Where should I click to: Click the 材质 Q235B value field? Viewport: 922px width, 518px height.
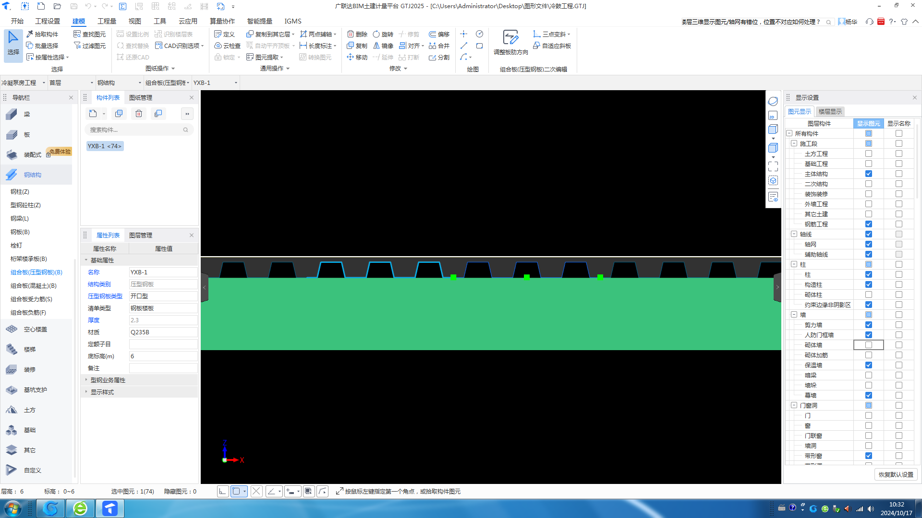coord(163,332)
